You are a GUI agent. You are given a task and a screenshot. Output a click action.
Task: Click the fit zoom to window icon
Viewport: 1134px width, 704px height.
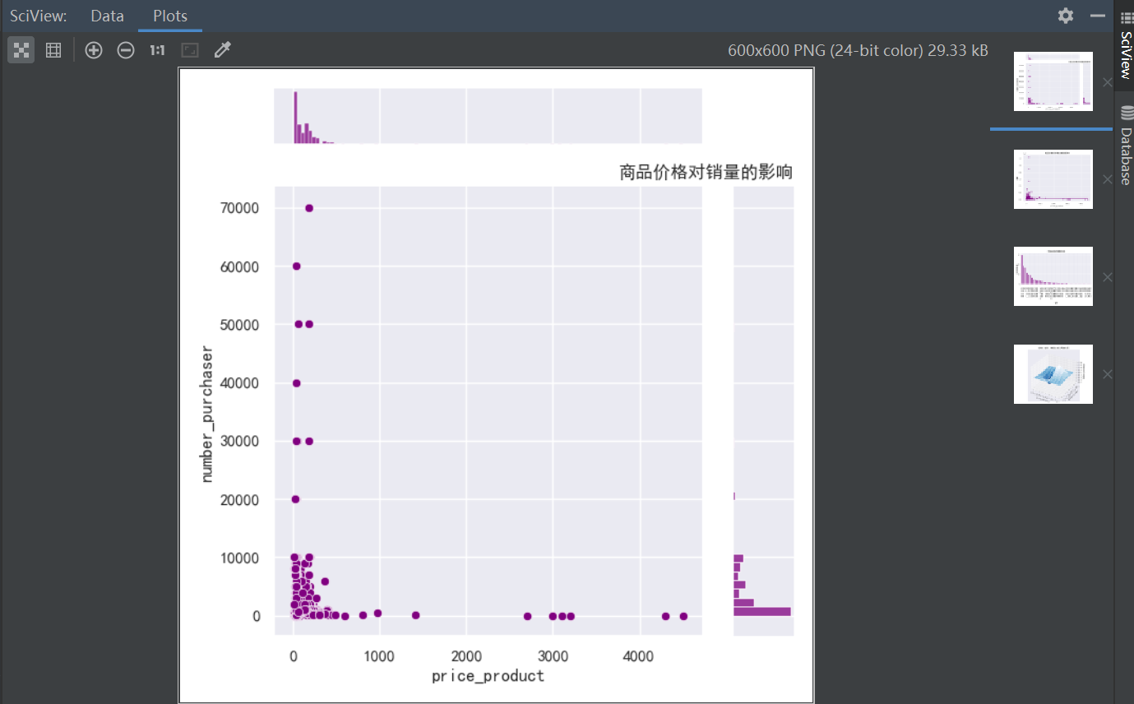190,50
